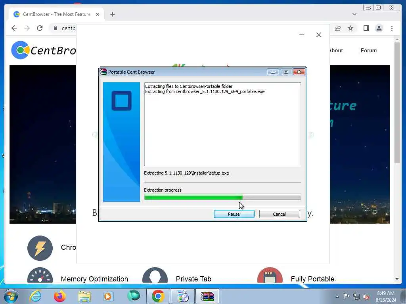The width and height of the screenshot is (406, 304).
Task: Open the green sphere app in taskbar
Action: 133,296
